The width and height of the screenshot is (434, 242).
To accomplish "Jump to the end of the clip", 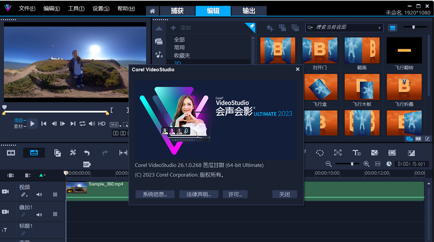I will click(x=73, y=123).
